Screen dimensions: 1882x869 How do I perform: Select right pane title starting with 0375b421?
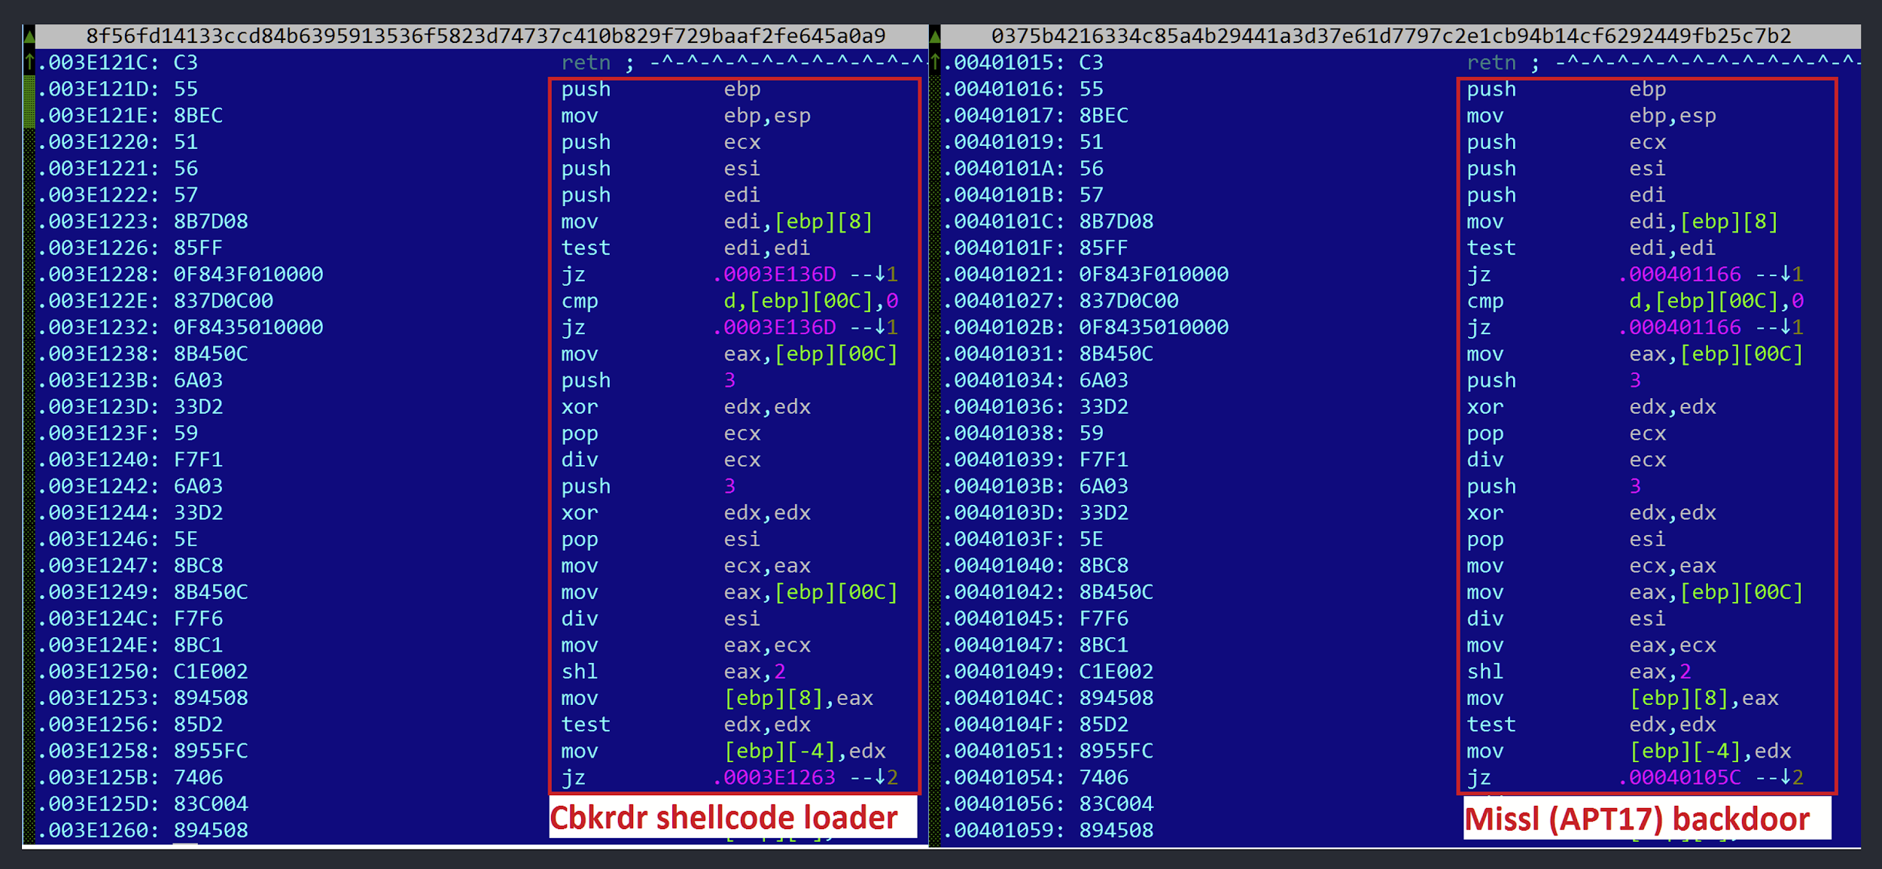1391,35
